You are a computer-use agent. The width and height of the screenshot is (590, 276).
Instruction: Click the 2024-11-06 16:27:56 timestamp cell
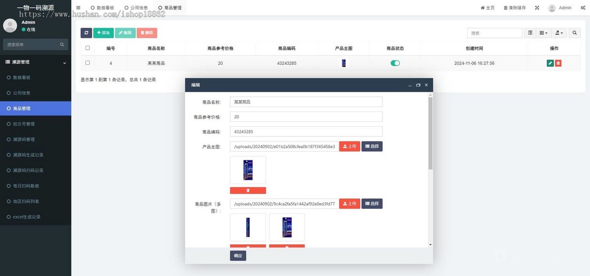click(474, 63)
